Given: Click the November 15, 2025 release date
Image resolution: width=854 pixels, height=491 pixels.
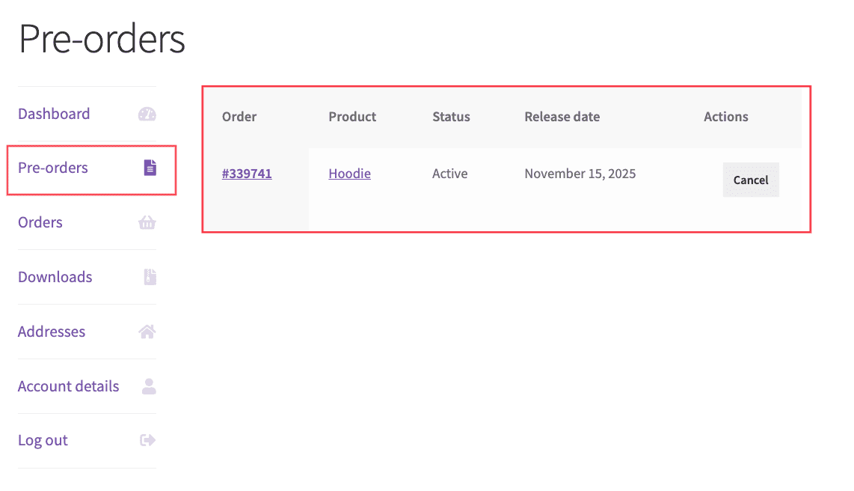Looking at the screenshot, I should click(580, 174).
